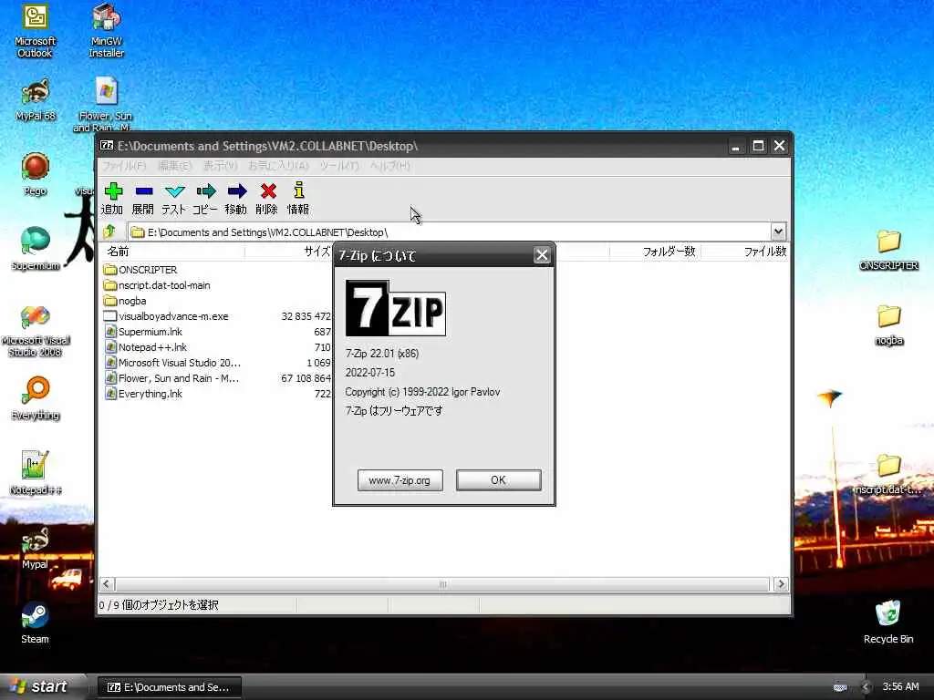The height and width of the screenshot is (700, 934).
Task: Select the nogba folder in the list
Action: coord(124,301)
